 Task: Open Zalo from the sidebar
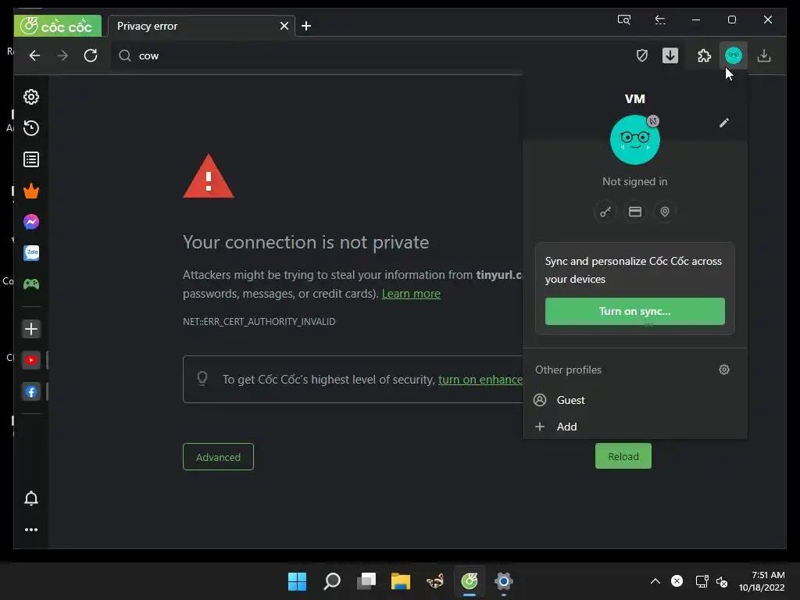(x=31, y=253)
